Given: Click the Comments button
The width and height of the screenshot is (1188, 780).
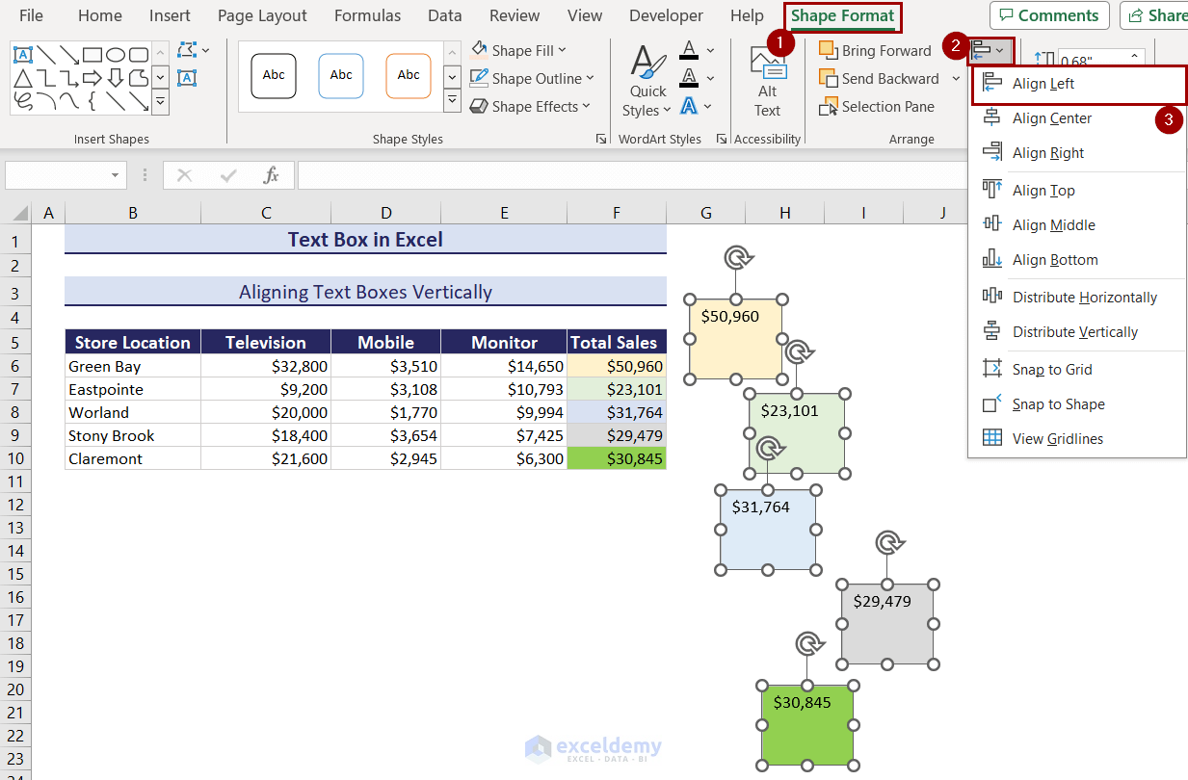Looking at the screenshot, I should click(1049, 15).
